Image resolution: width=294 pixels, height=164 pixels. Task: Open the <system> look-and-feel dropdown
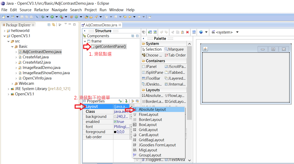(237, 32)
